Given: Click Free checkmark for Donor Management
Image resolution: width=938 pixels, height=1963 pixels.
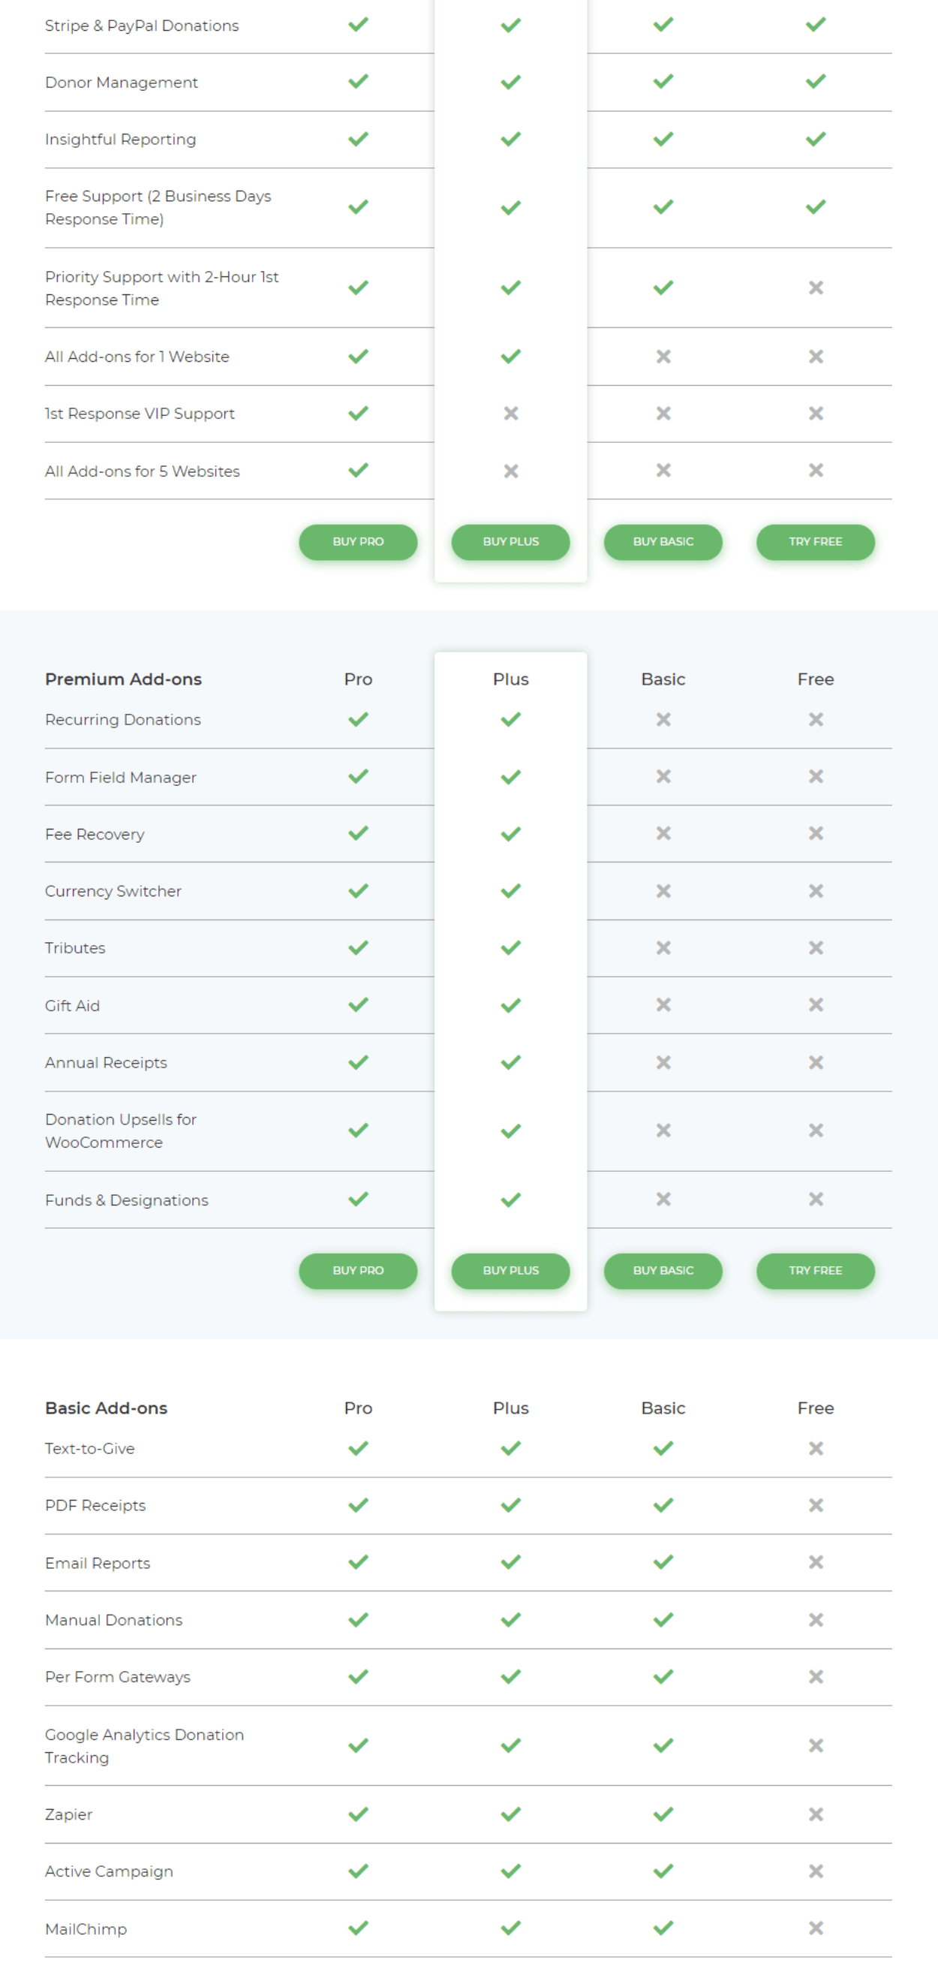Looking at the screenshot, I should coord(816,81).
